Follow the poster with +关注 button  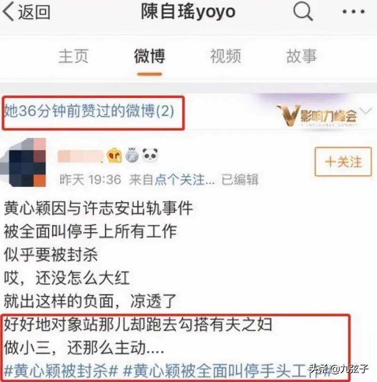(343, 161)
